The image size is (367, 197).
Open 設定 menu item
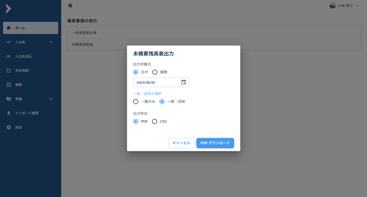pyautogui.click(x=30, y=127)
